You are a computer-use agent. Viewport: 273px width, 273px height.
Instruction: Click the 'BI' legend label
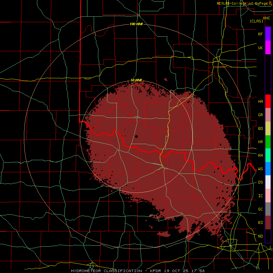260,223
